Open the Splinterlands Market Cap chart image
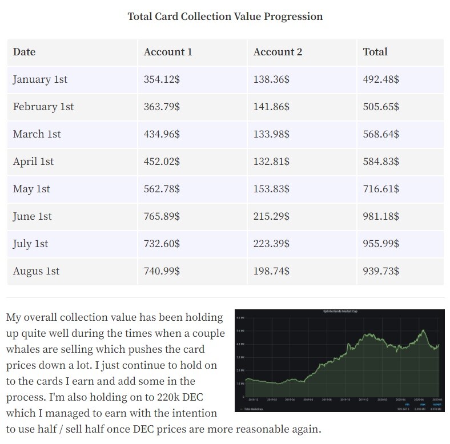 [340, 360]
